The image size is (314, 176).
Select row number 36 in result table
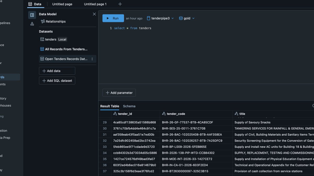tap(105, 165)
